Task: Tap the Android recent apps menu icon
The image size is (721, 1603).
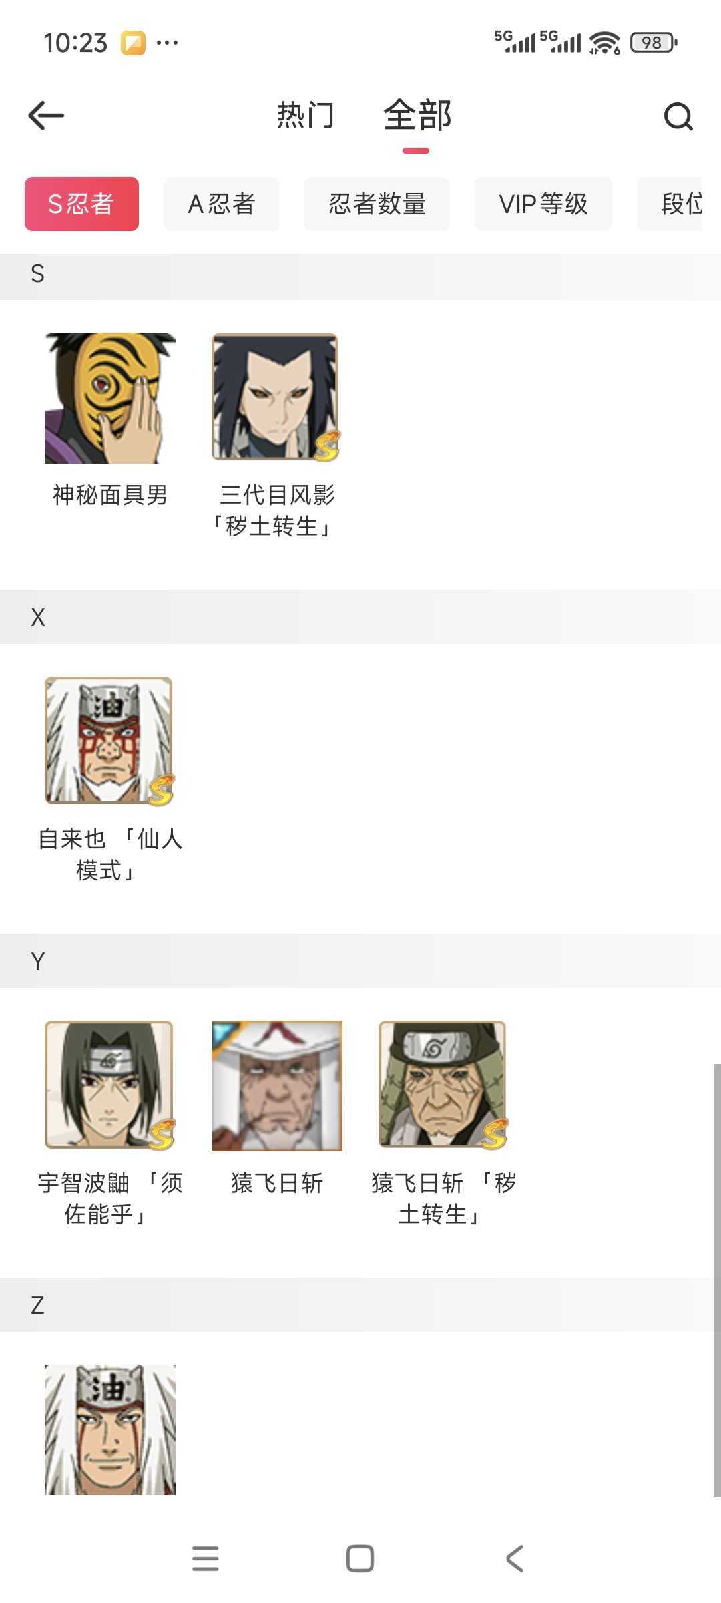Action: pos(206,1558)
